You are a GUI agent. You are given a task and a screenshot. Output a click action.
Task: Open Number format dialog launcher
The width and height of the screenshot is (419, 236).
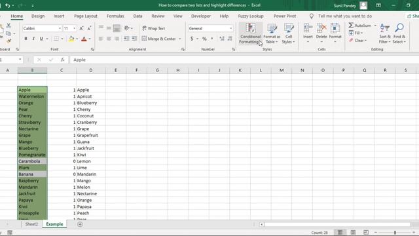tap(233, 49)
